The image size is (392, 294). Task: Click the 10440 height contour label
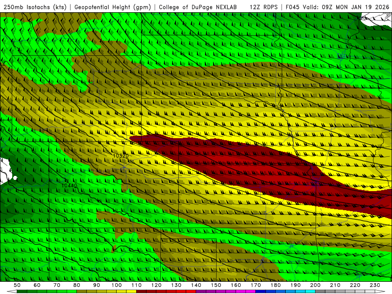69,185
